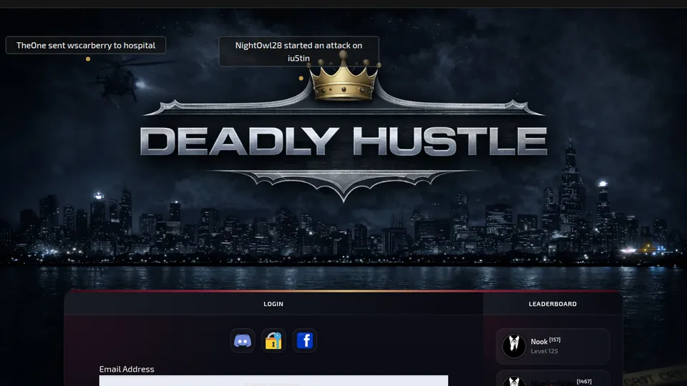Log in with the Facebook icon
Screen dimensions: 687x386
pyautogui.click(x=305, y=340)
